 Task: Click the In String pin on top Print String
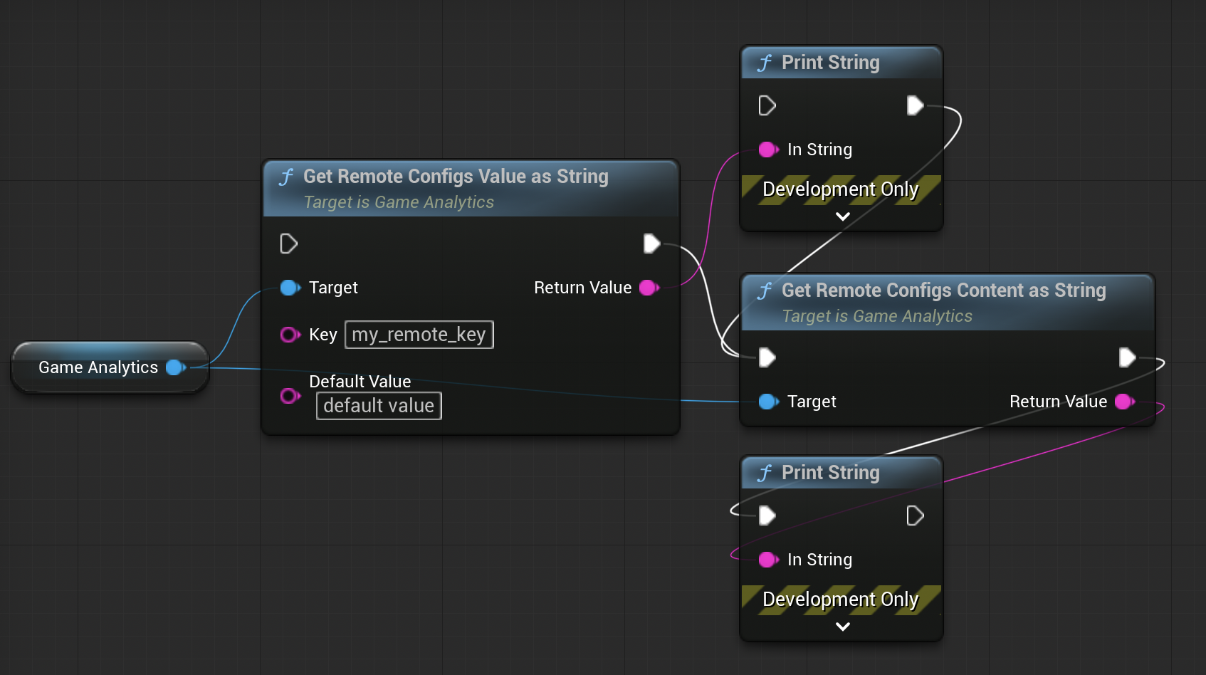coord(767,150)
